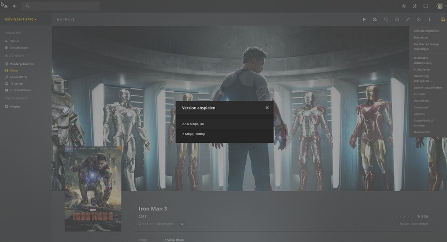Add to queue via the list-plus icon
This screenshot has width=447, height=242.
click(386, 20)
